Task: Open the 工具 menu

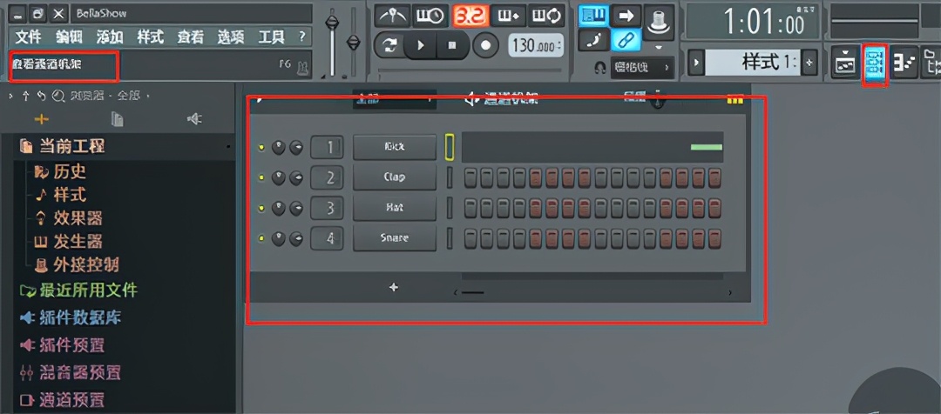Action: (271, 37)
